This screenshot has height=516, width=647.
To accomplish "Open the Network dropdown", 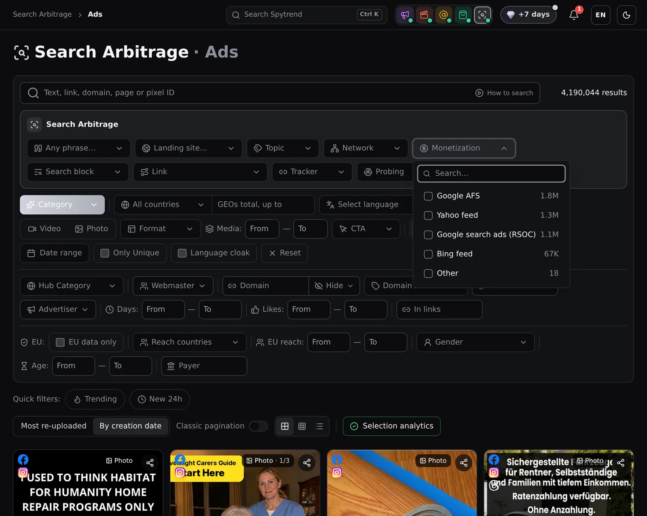I will click(366, 148).
